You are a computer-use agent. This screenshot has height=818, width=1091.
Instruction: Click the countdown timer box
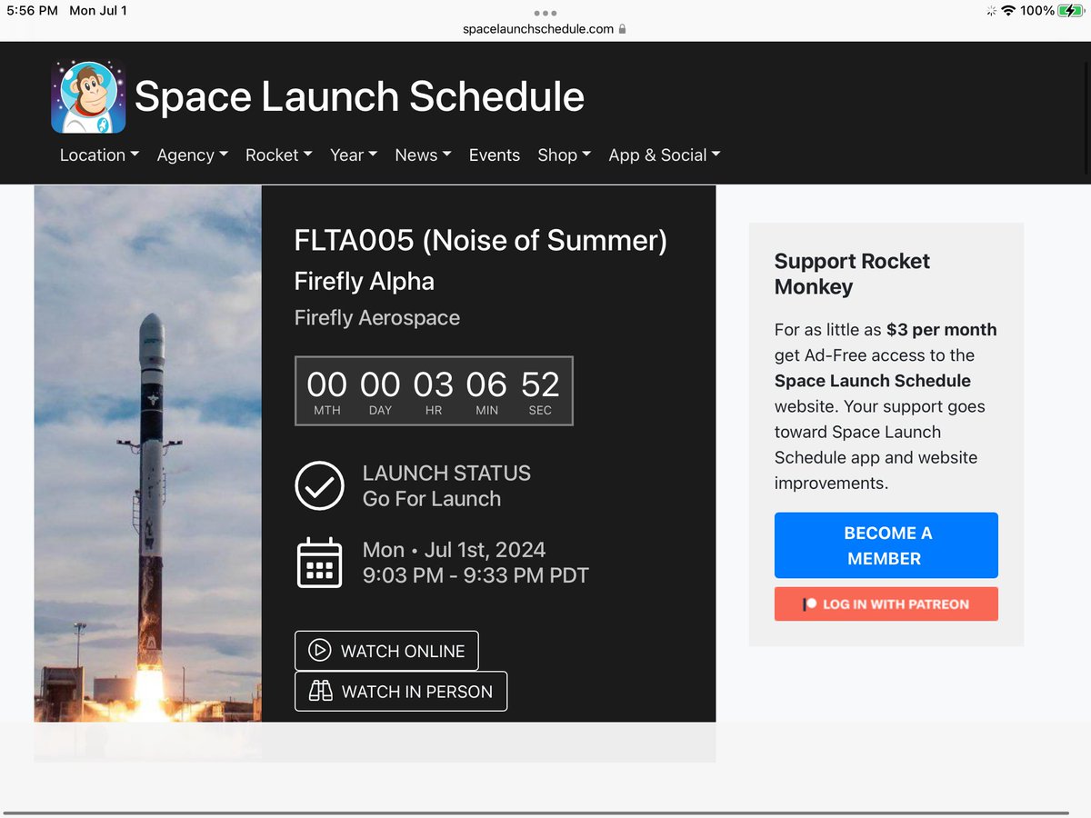[434, 391]
